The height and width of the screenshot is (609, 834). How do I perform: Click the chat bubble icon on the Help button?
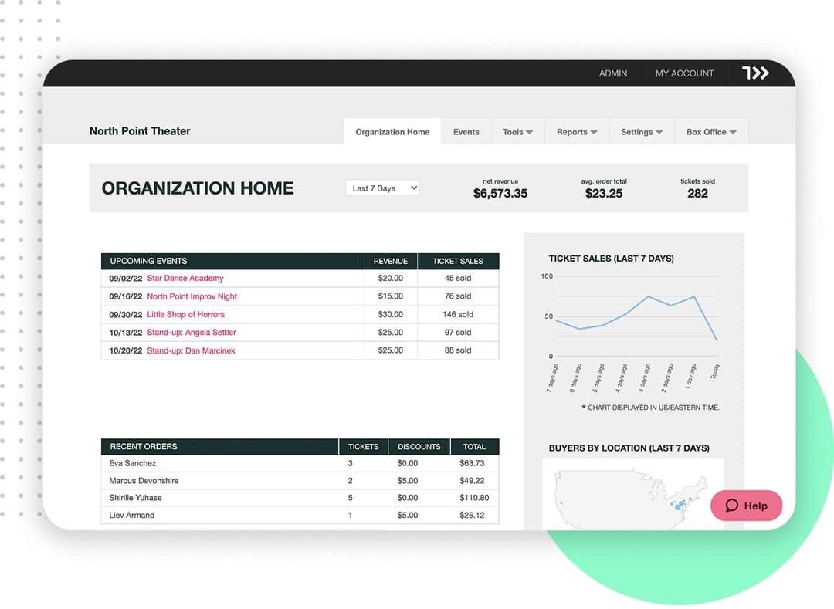pos(732,506)
